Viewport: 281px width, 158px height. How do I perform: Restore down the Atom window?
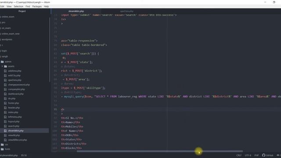(x=274, y=2)
